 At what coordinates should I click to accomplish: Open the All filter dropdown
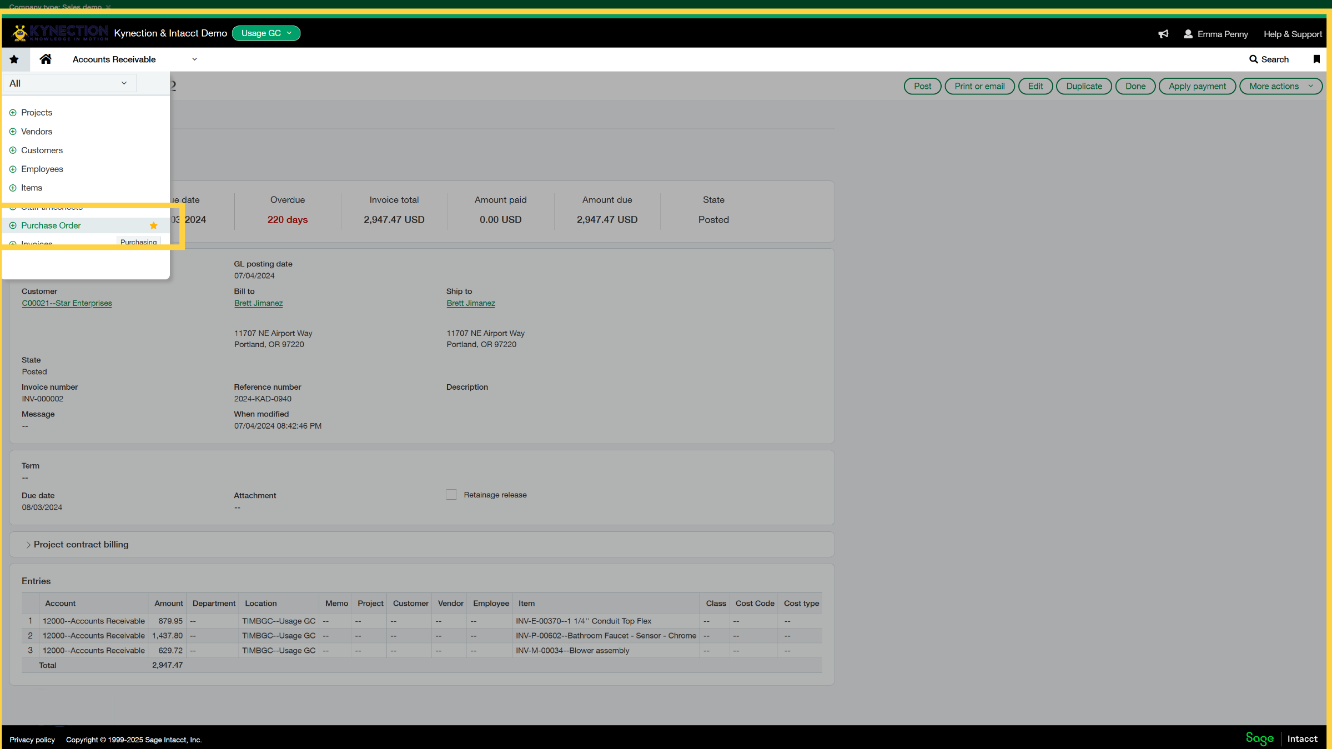coord(69,83)
